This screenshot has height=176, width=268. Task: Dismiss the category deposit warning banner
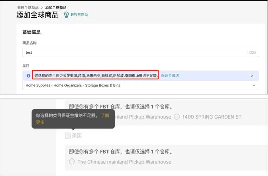(252, 76)
